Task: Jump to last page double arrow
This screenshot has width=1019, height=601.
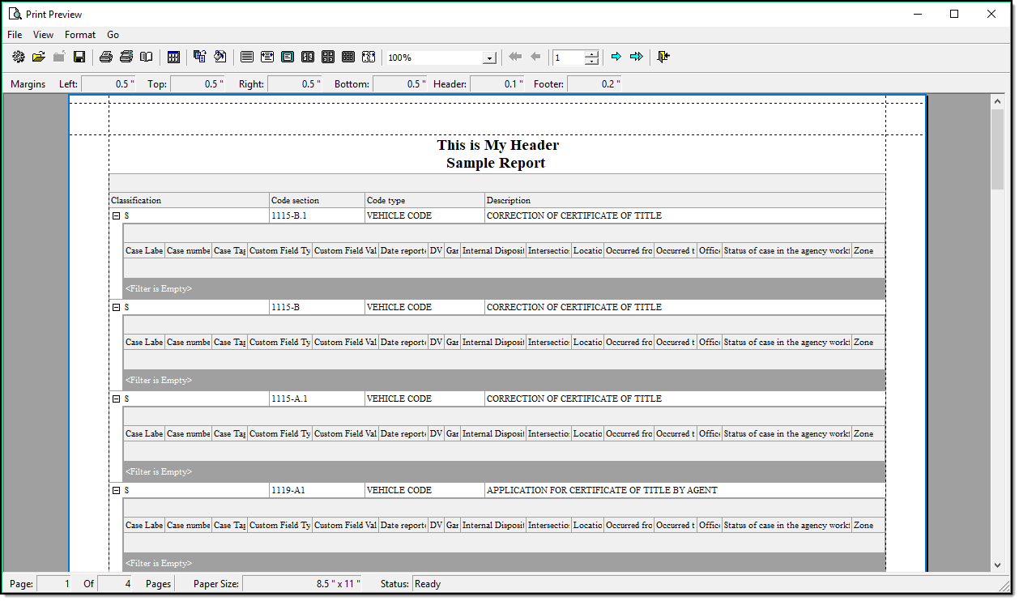Action: click(x=637, y=57)
